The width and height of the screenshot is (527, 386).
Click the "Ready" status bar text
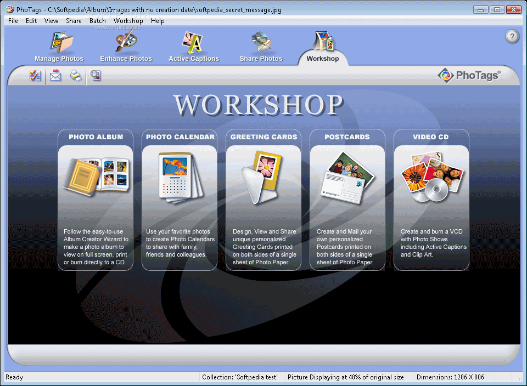tap(14, 377)
